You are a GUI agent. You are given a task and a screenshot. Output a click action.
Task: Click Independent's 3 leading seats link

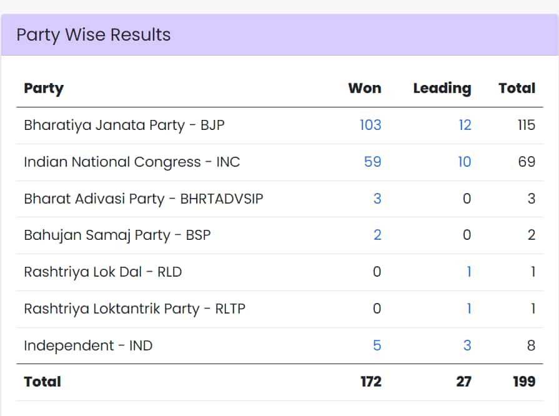467,345
